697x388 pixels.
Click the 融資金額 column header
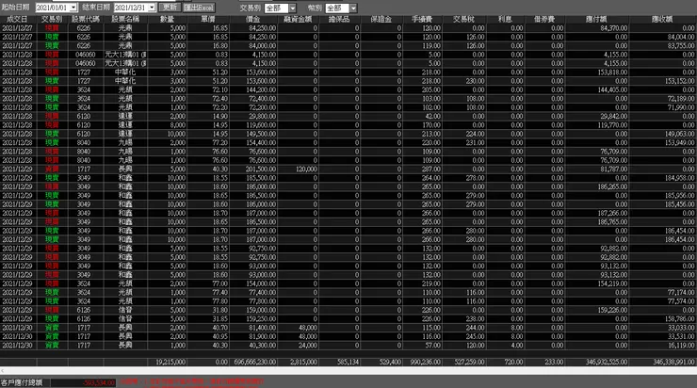pos(298,19)
